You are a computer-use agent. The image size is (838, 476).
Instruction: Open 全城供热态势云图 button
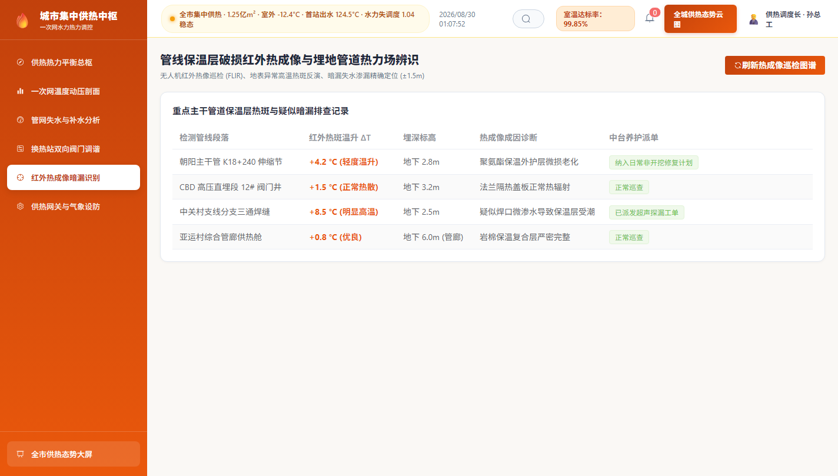[700, 19]
